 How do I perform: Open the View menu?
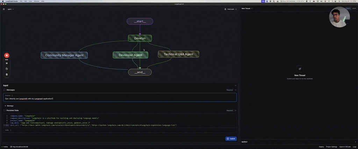click(30, 1)
